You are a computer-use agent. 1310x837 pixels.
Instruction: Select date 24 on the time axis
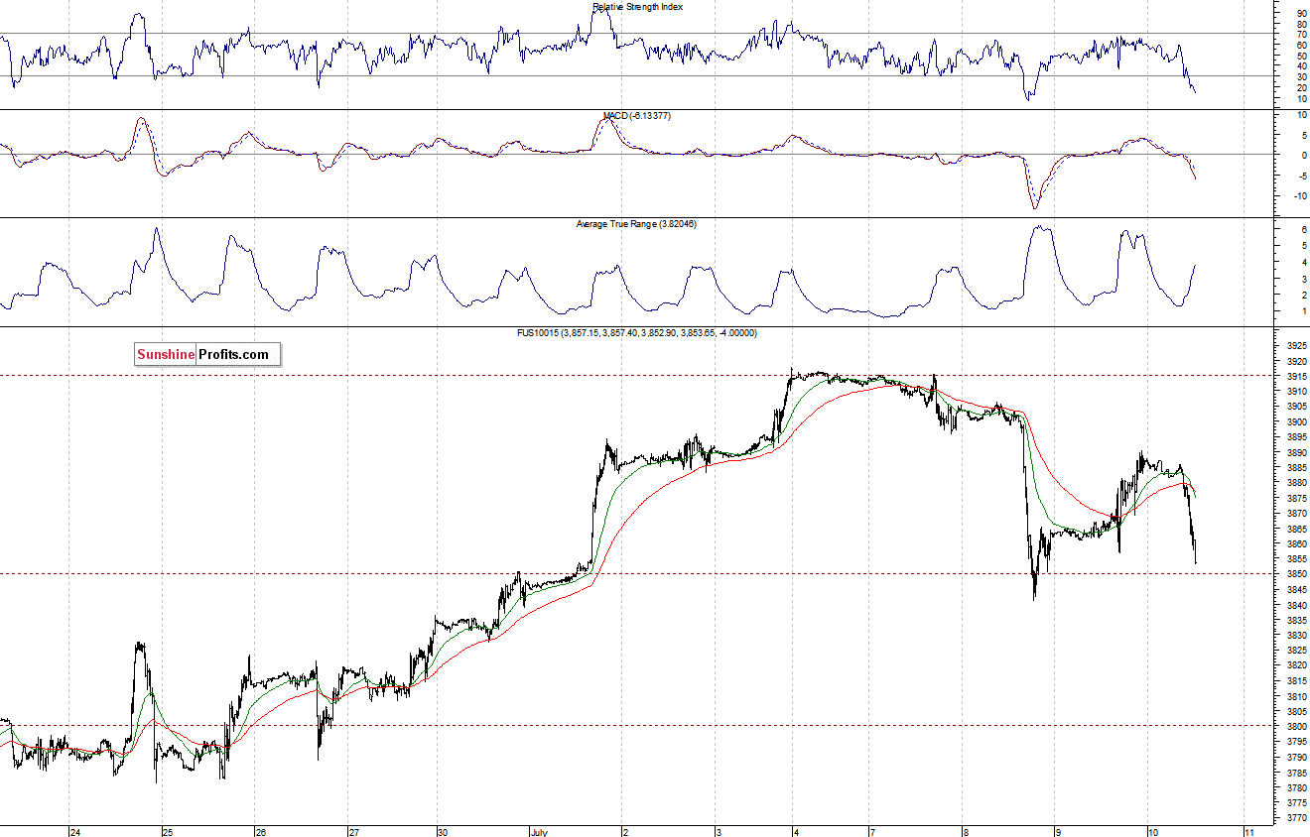tap(74, 831)
